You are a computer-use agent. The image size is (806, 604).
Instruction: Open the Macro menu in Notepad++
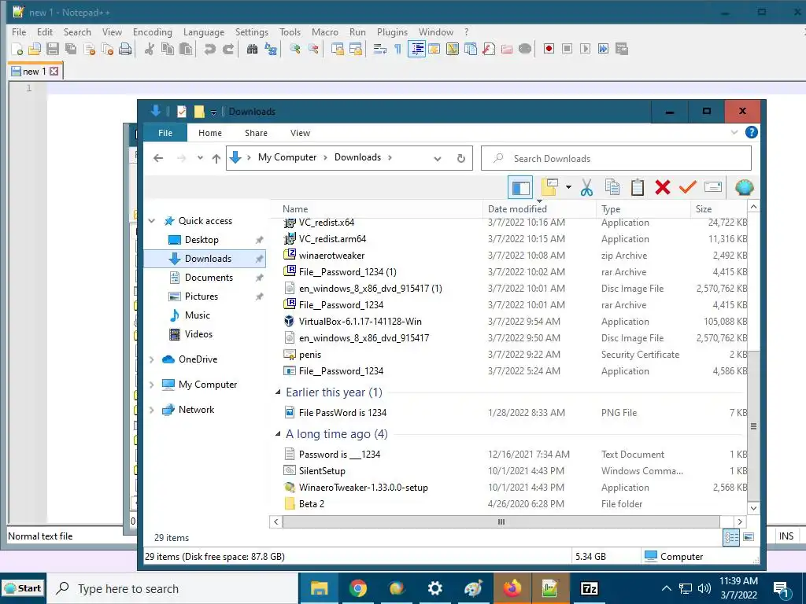[325, 31]
